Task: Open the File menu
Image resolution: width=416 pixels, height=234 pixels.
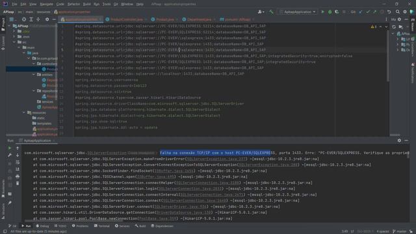Action: tap(14, 4)
